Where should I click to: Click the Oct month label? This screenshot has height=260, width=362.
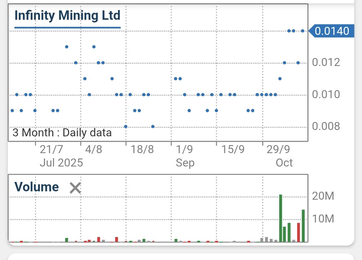tap(284, 163)
